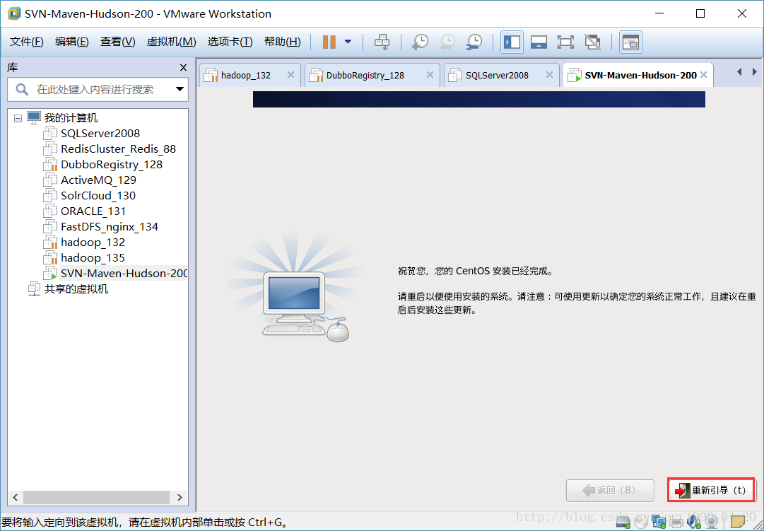Close the hadoop_132 tab
Screen dimensions: 764x531
point(291,75)
